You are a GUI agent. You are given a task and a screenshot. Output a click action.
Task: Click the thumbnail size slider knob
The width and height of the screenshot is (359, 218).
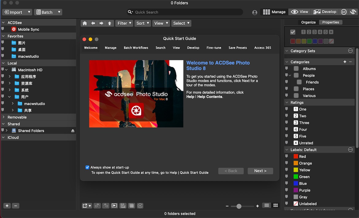tap(239, 206)
